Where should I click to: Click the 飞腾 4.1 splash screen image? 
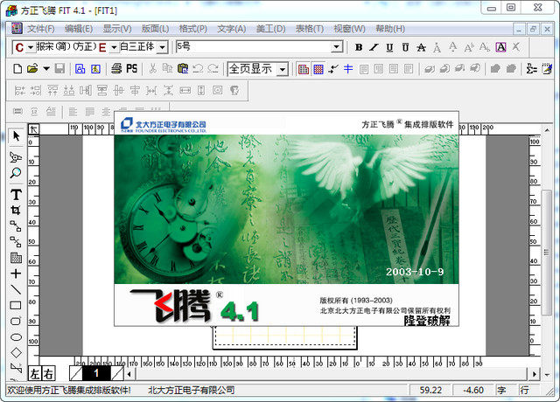[x=286, y=218]
